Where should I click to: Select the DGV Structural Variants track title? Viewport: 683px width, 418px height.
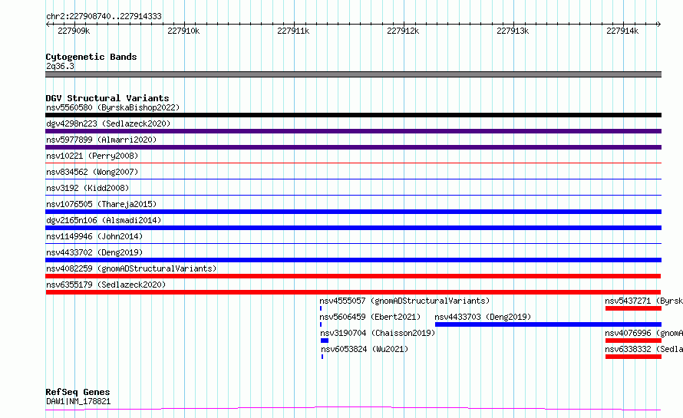107,98
